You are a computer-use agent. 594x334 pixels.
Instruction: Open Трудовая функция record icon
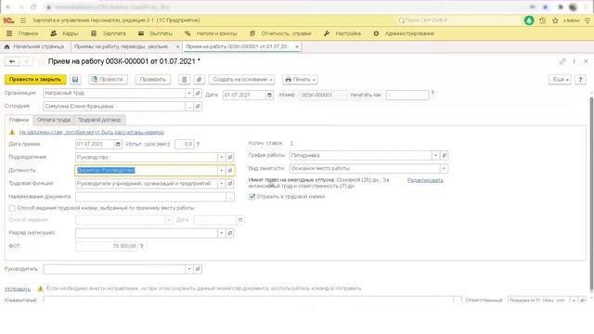tap(230, 184)
